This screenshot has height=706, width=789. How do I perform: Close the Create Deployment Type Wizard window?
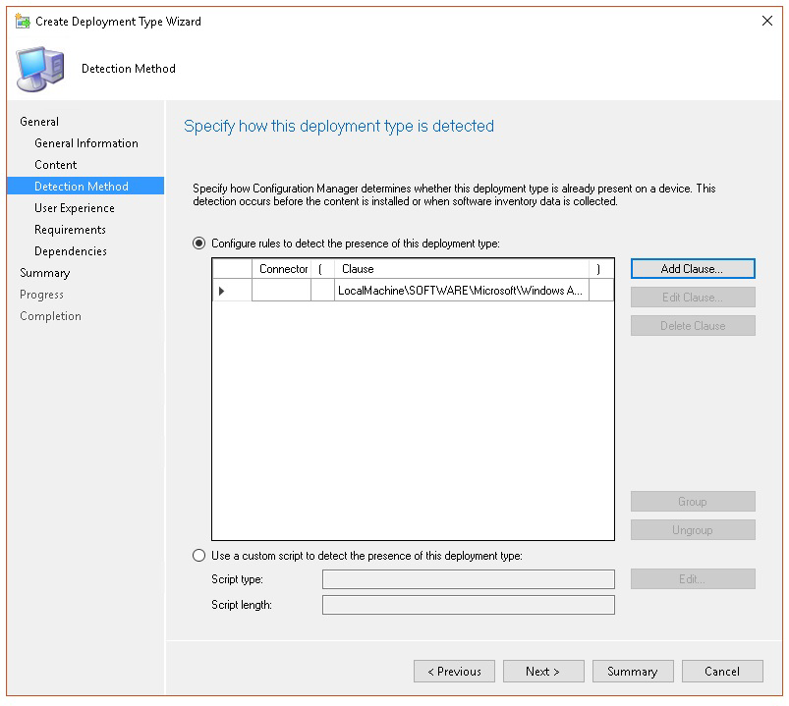click(x=767, y=21)
